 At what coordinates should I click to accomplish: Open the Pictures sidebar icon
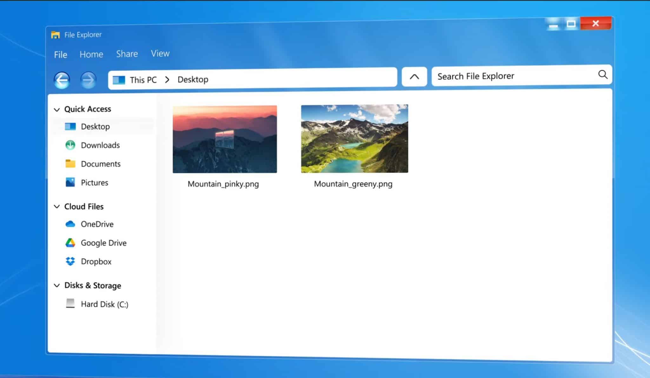(x=70, y=182)
